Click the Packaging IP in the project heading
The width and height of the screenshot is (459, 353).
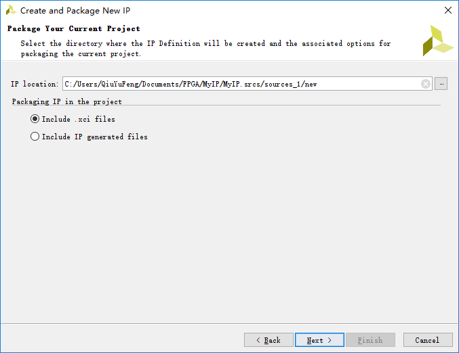(66, 101)
